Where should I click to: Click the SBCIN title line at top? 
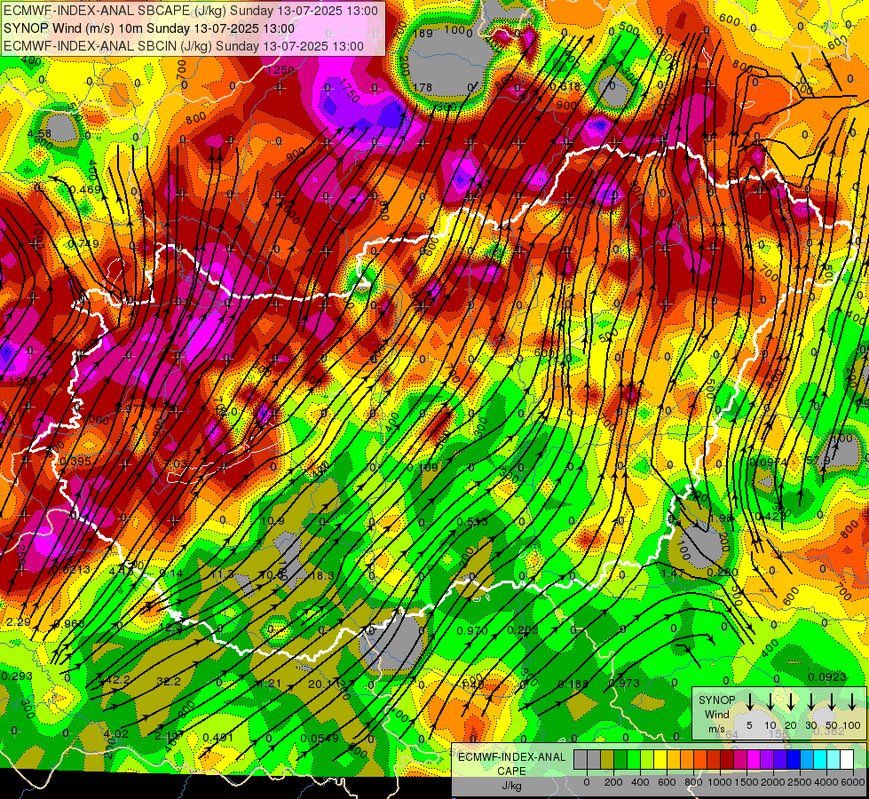click(x=184, y=46)
